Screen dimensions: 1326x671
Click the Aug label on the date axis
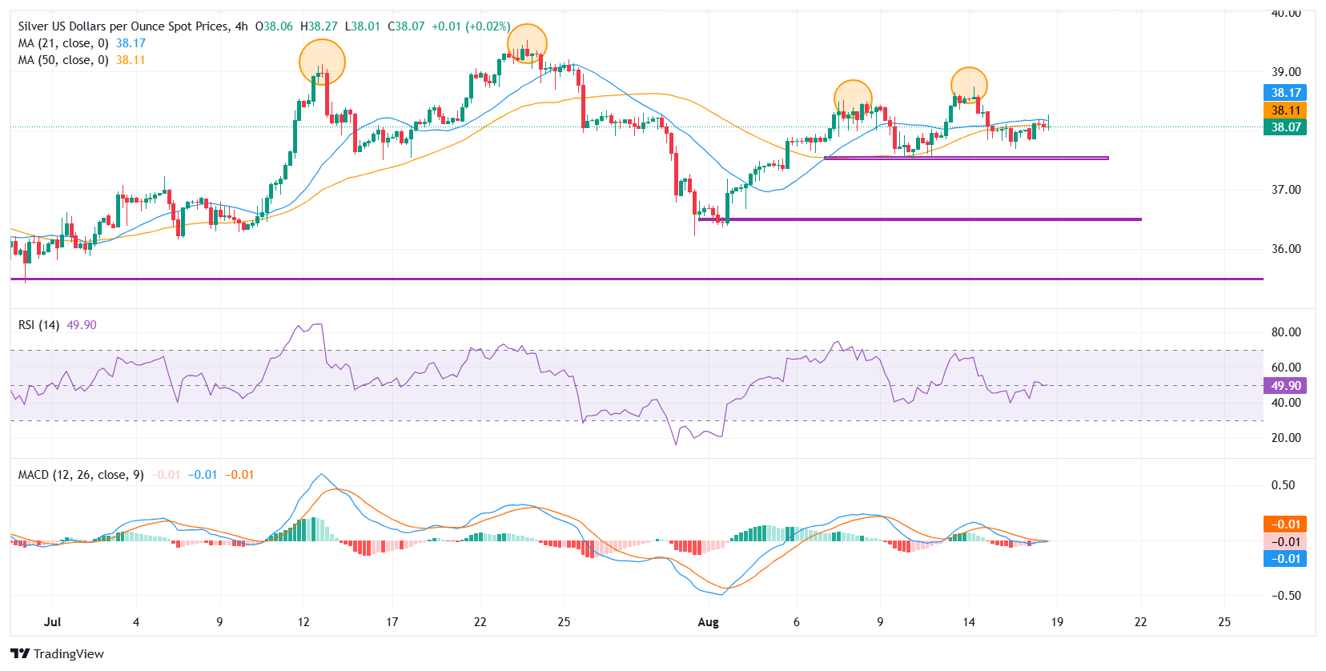click(708, 622)
